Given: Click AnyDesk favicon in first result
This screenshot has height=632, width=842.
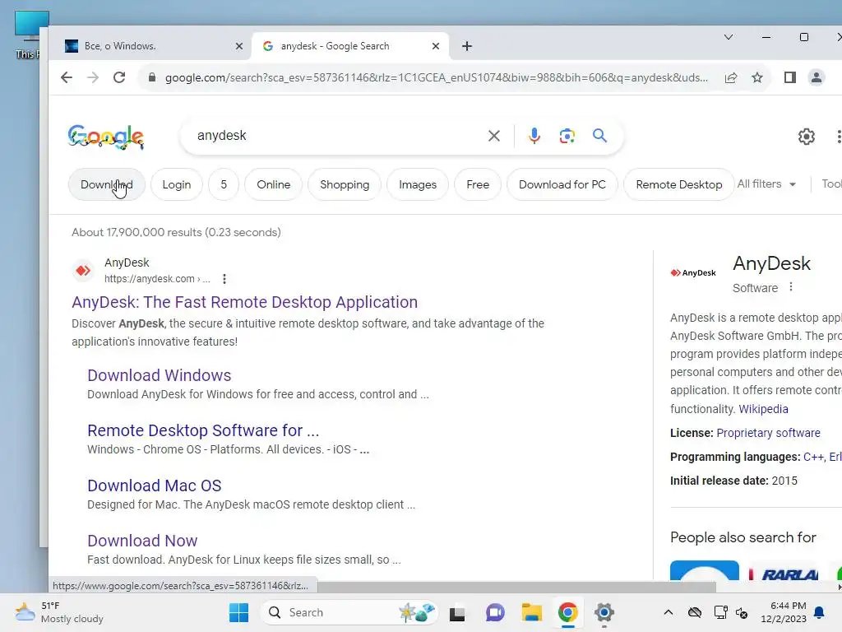Looking at the screenshot, I should point(83,270).
